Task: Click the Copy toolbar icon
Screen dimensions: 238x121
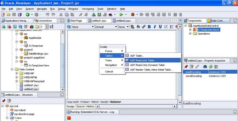Action: [x=67, y=15]
